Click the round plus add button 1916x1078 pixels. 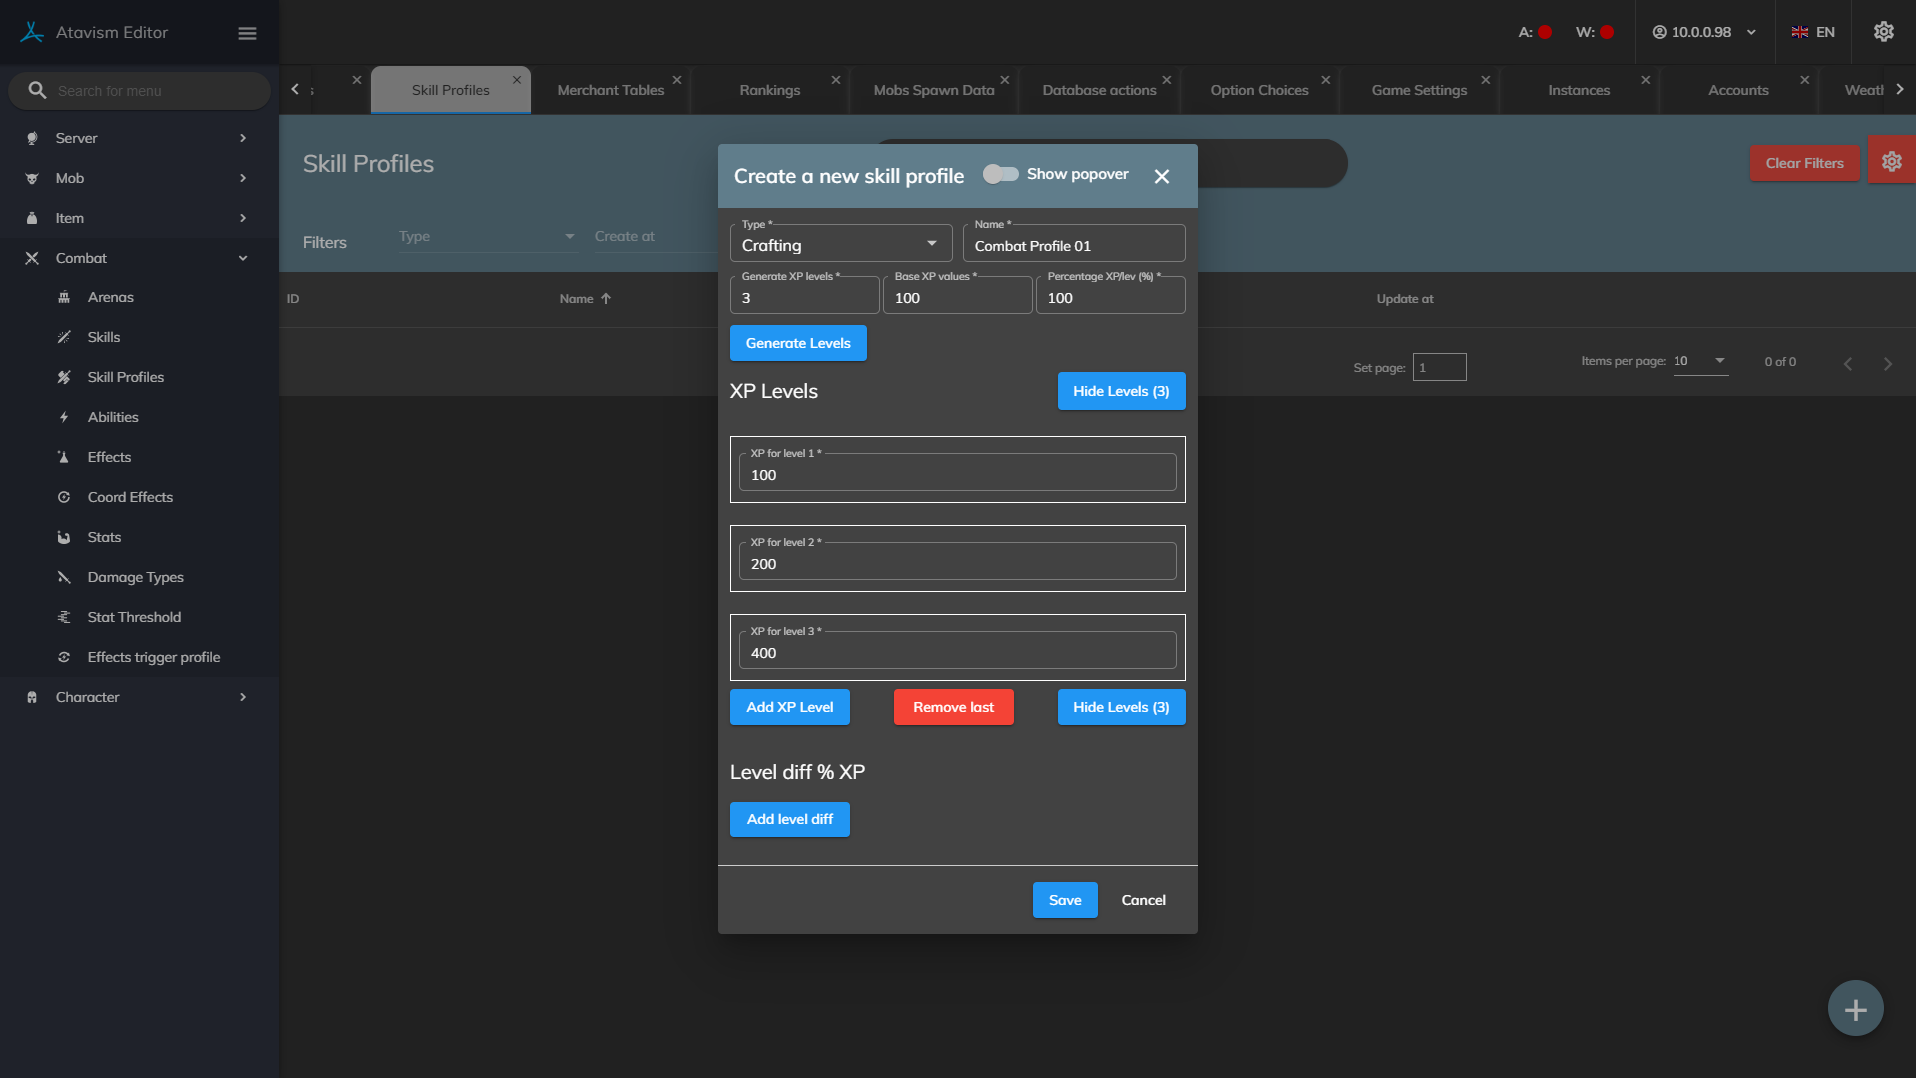coord(1855,1009)
